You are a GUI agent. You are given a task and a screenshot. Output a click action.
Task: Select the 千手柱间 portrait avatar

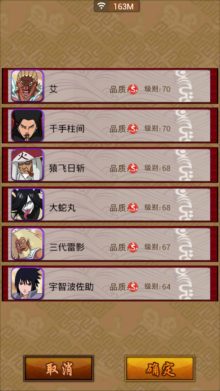coord(27,125)
